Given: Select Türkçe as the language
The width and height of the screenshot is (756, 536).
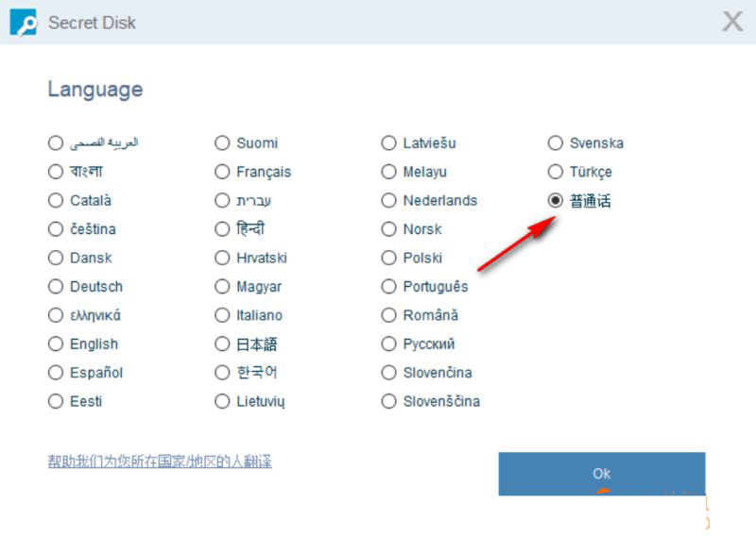Looking at the screenshot, I should [556, 172].
